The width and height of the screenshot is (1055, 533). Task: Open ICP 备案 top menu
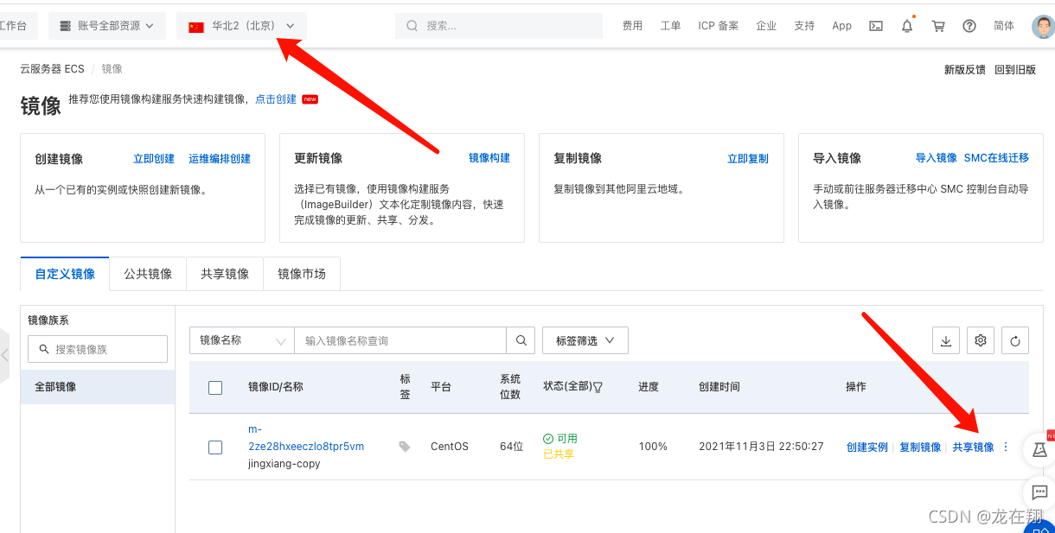tap(719, 26)
